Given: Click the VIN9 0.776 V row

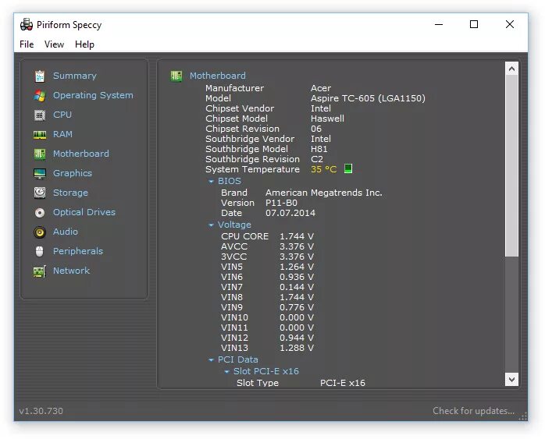Looking at the screenshot, I should pyautogui.click(x=267, y=307).
